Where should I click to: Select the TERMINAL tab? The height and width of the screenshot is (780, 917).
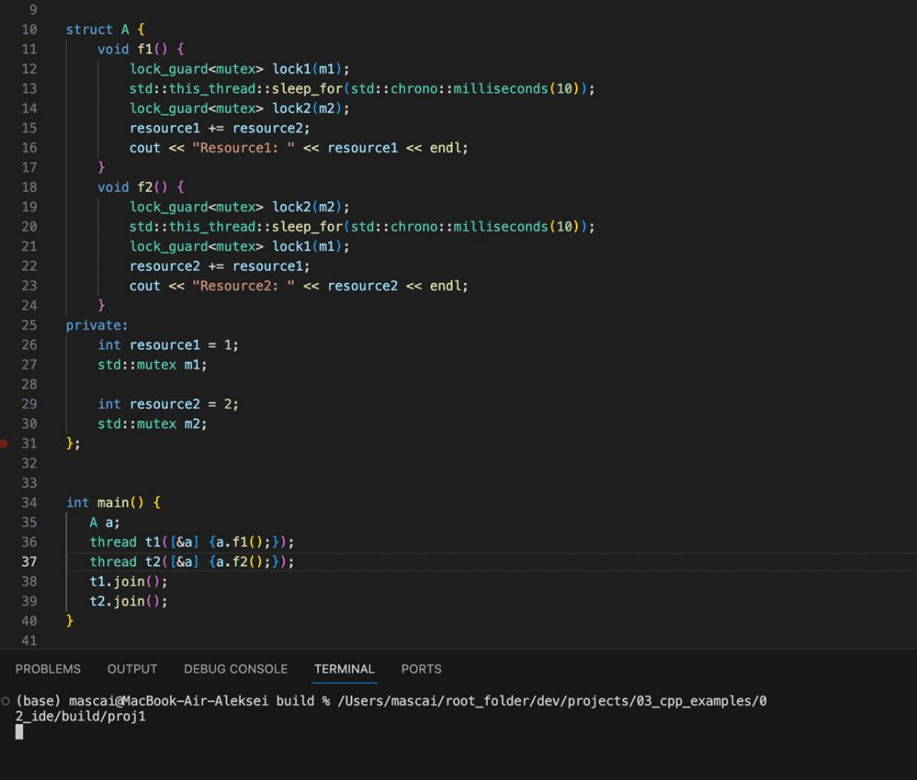click(x=344, y=669)
